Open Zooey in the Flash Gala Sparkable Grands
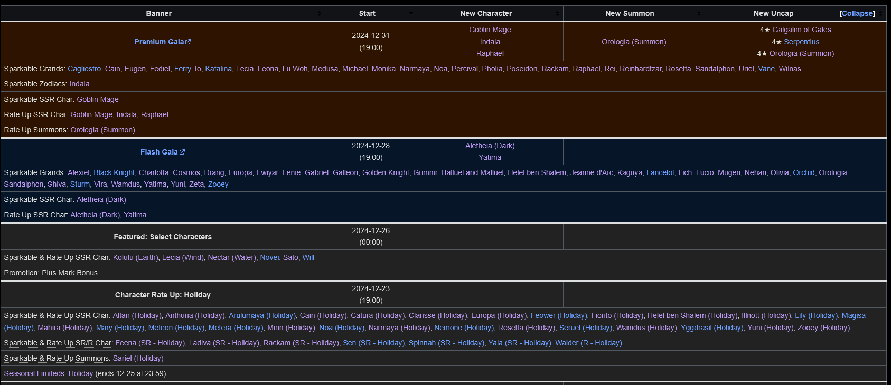891x385 pixels. [x=218, y=184]
